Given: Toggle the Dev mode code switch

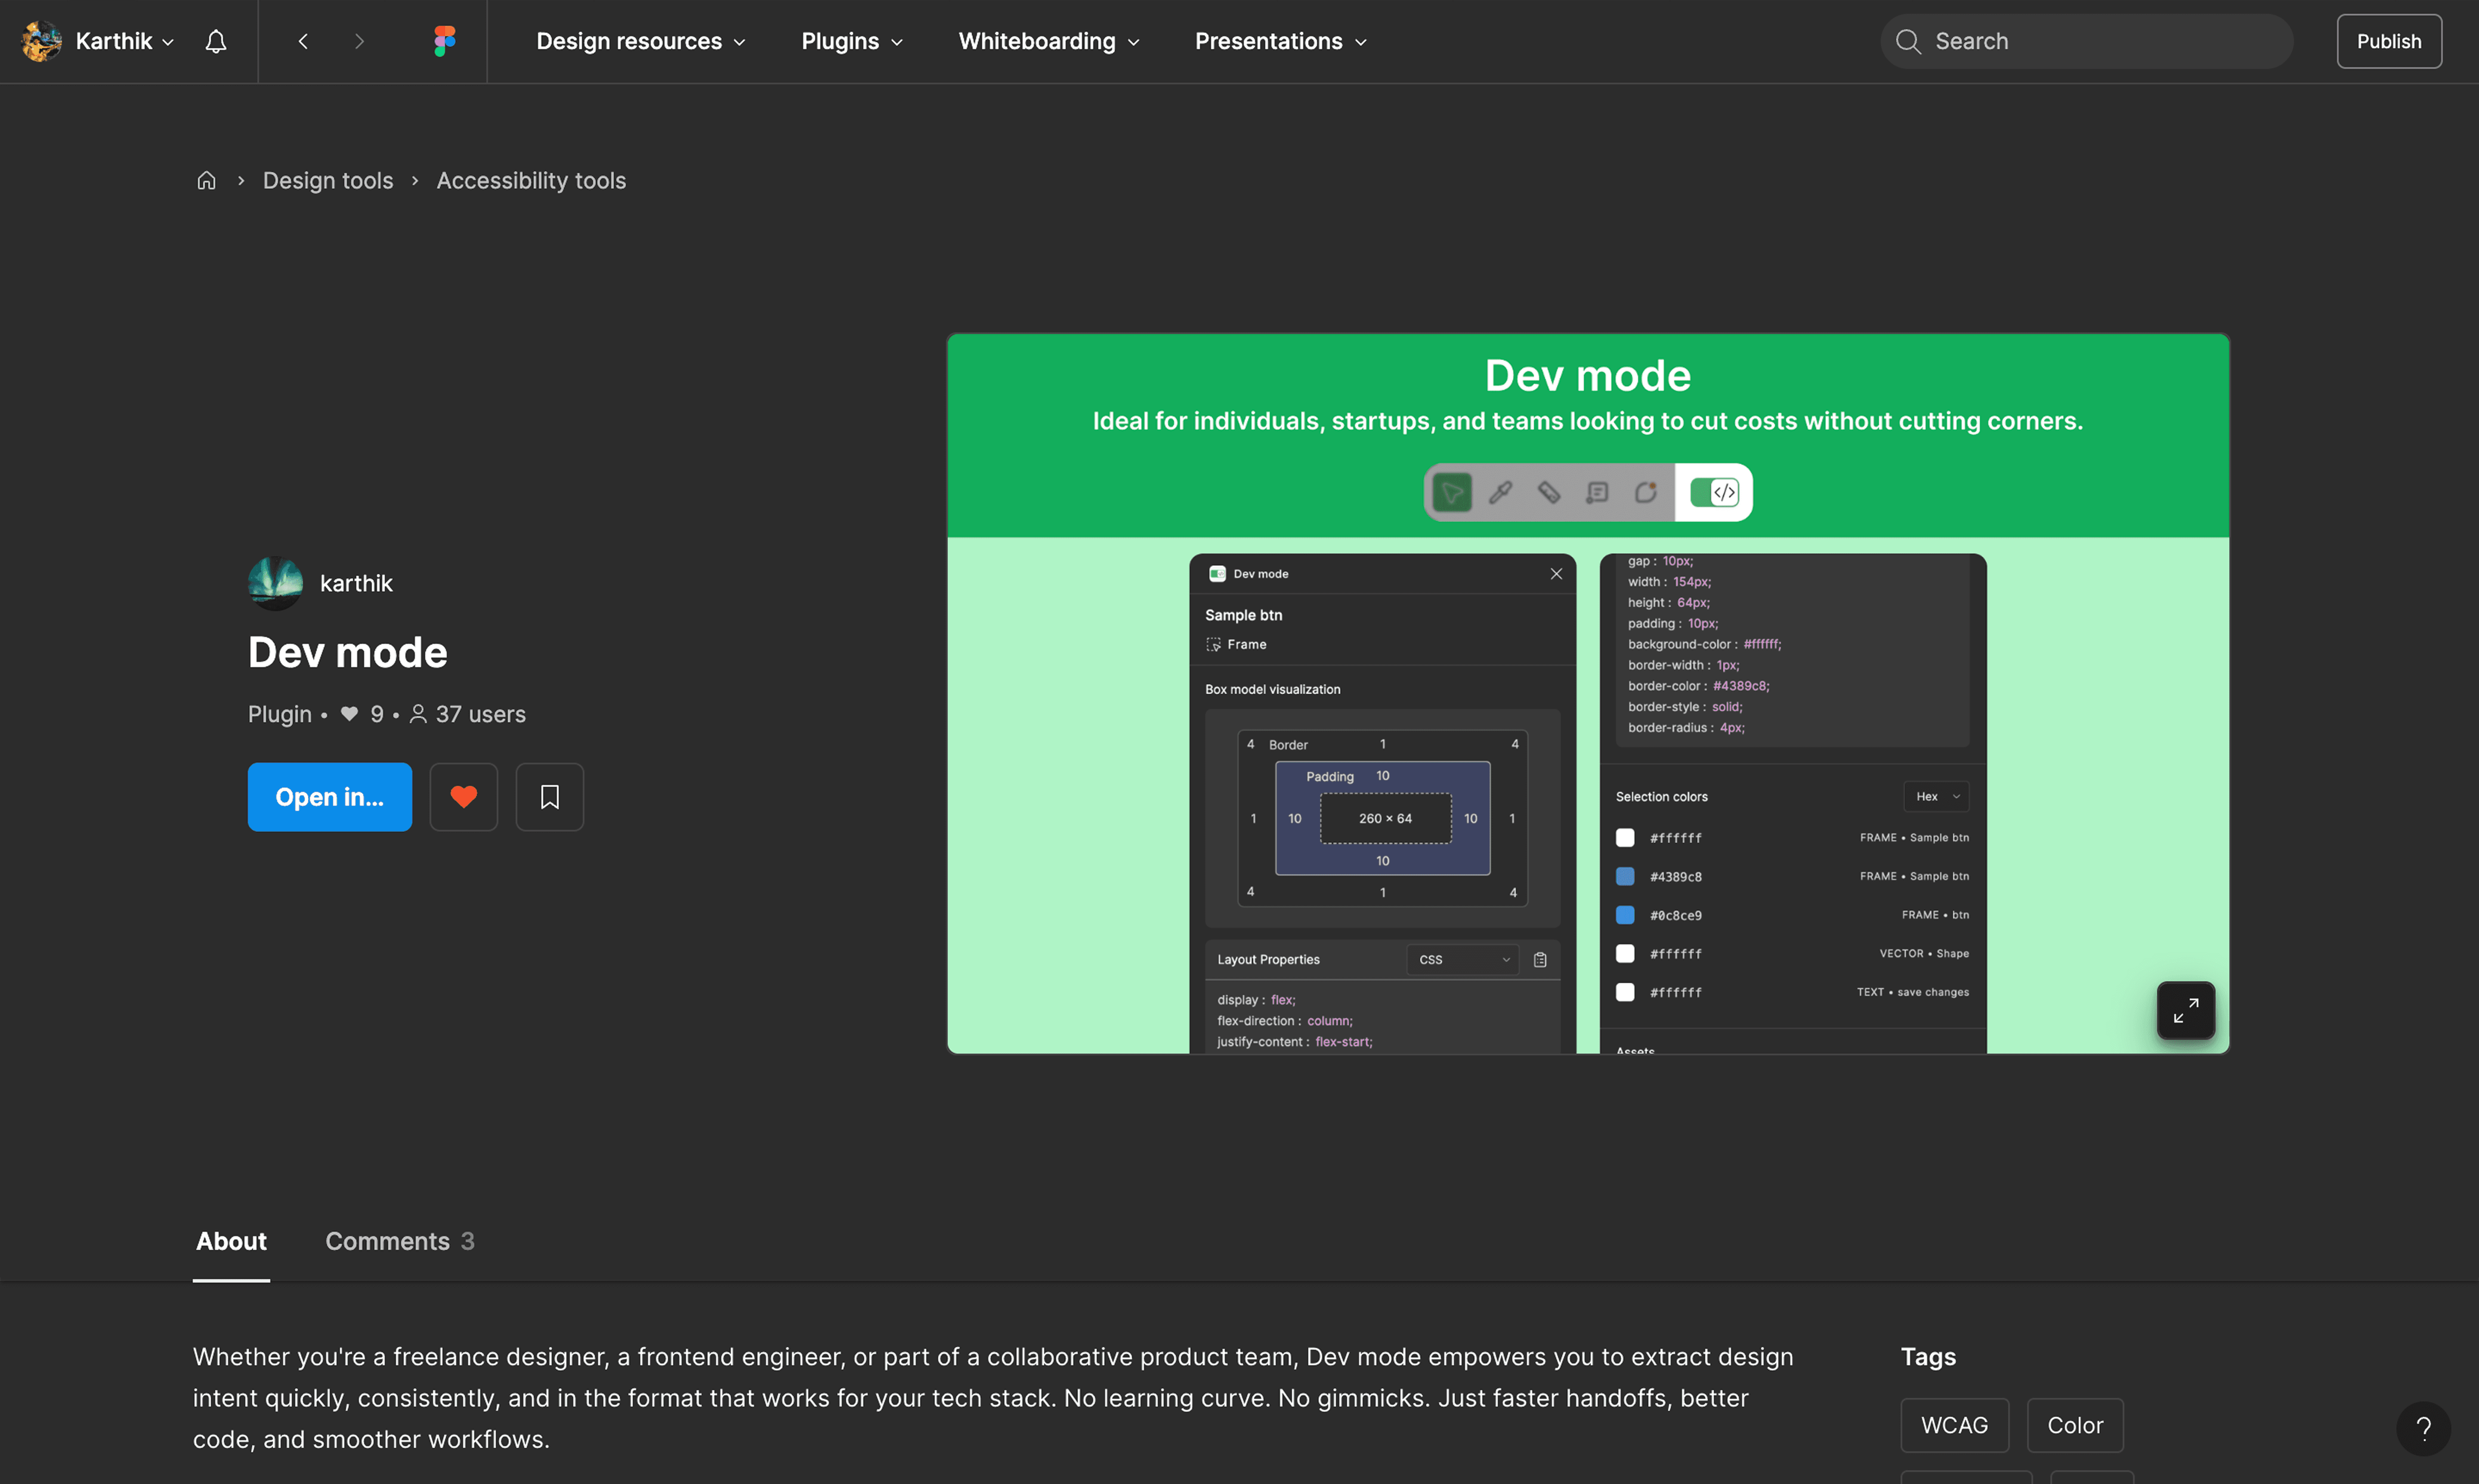Looking at the screenshot, I should (1714, 492).
